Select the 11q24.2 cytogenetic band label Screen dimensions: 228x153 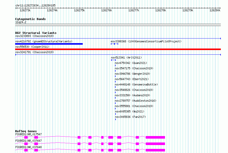pyautogui.click(x=21, y=22)
